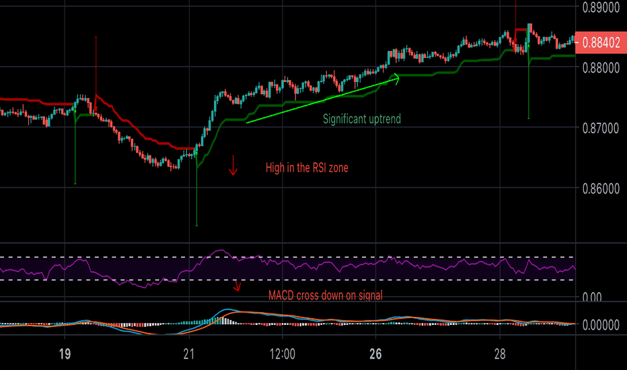This screenshot has height=370, width=627.
Task: Click the date label 26 on time axis
Action: pos(375,354)
